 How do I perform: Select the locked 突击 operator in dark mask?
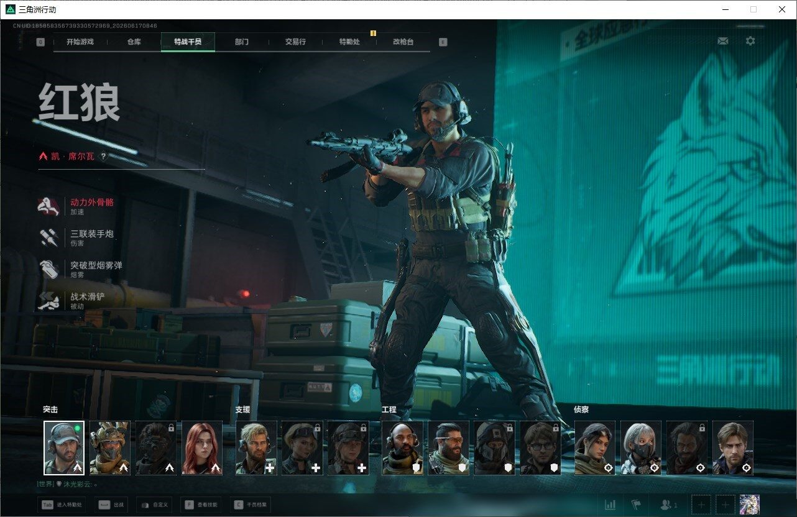point(156,448)
